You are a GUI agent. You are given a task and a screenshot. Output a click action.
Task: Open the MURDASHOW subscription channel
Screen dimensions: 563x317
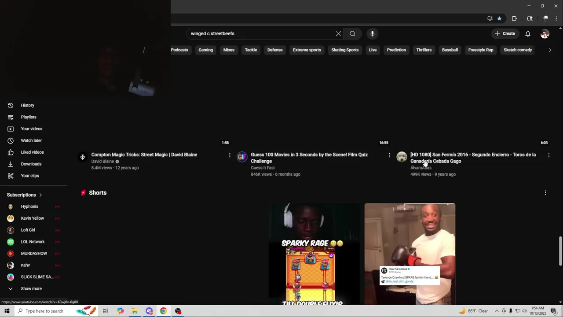pyautogui.click(x=34, y=254)
